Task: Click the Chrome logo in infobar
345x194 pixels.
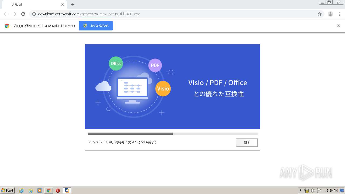Action: coord(7,26)
